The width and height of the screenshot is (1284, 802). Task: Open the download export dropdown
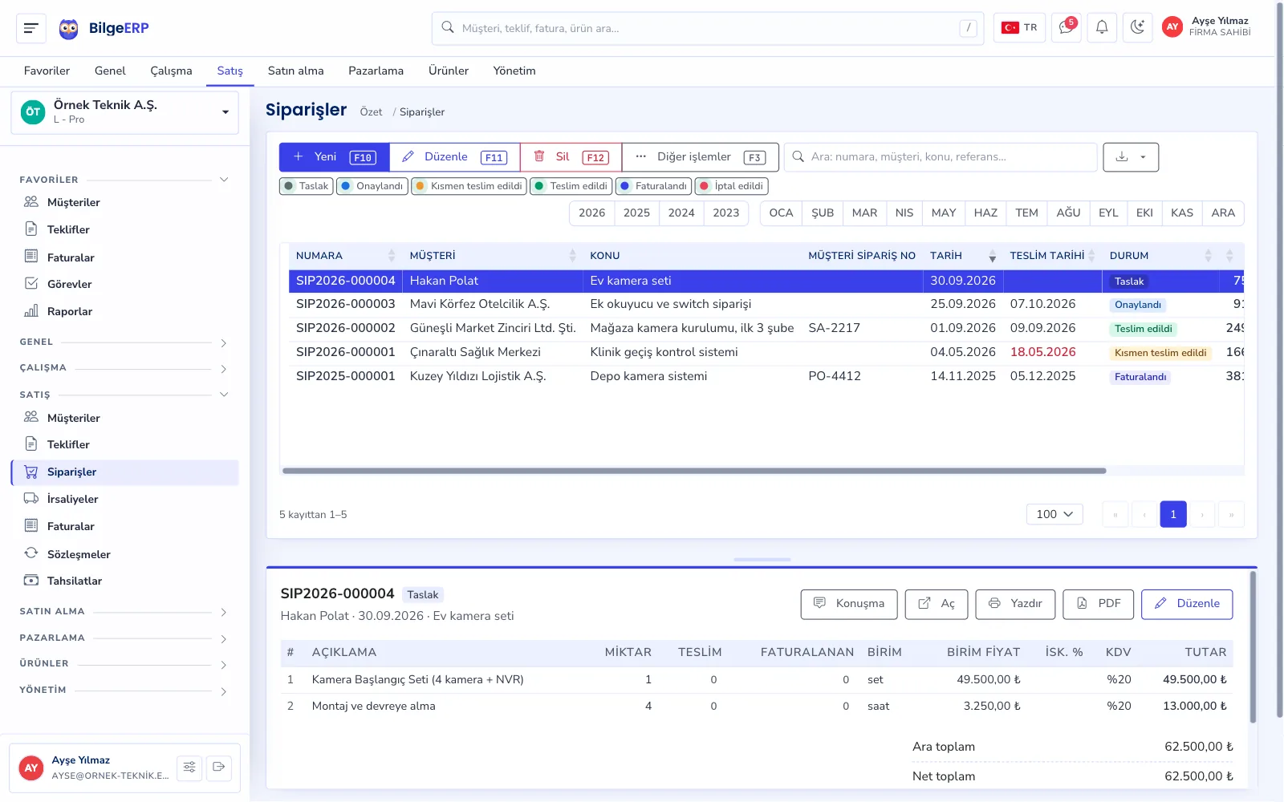(1131, 157)
